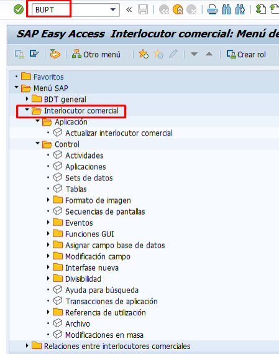Click the Archivo cube icon
The height and width of the screenshot is (354, 279).
pyautogui.click(x=58, y=324)
